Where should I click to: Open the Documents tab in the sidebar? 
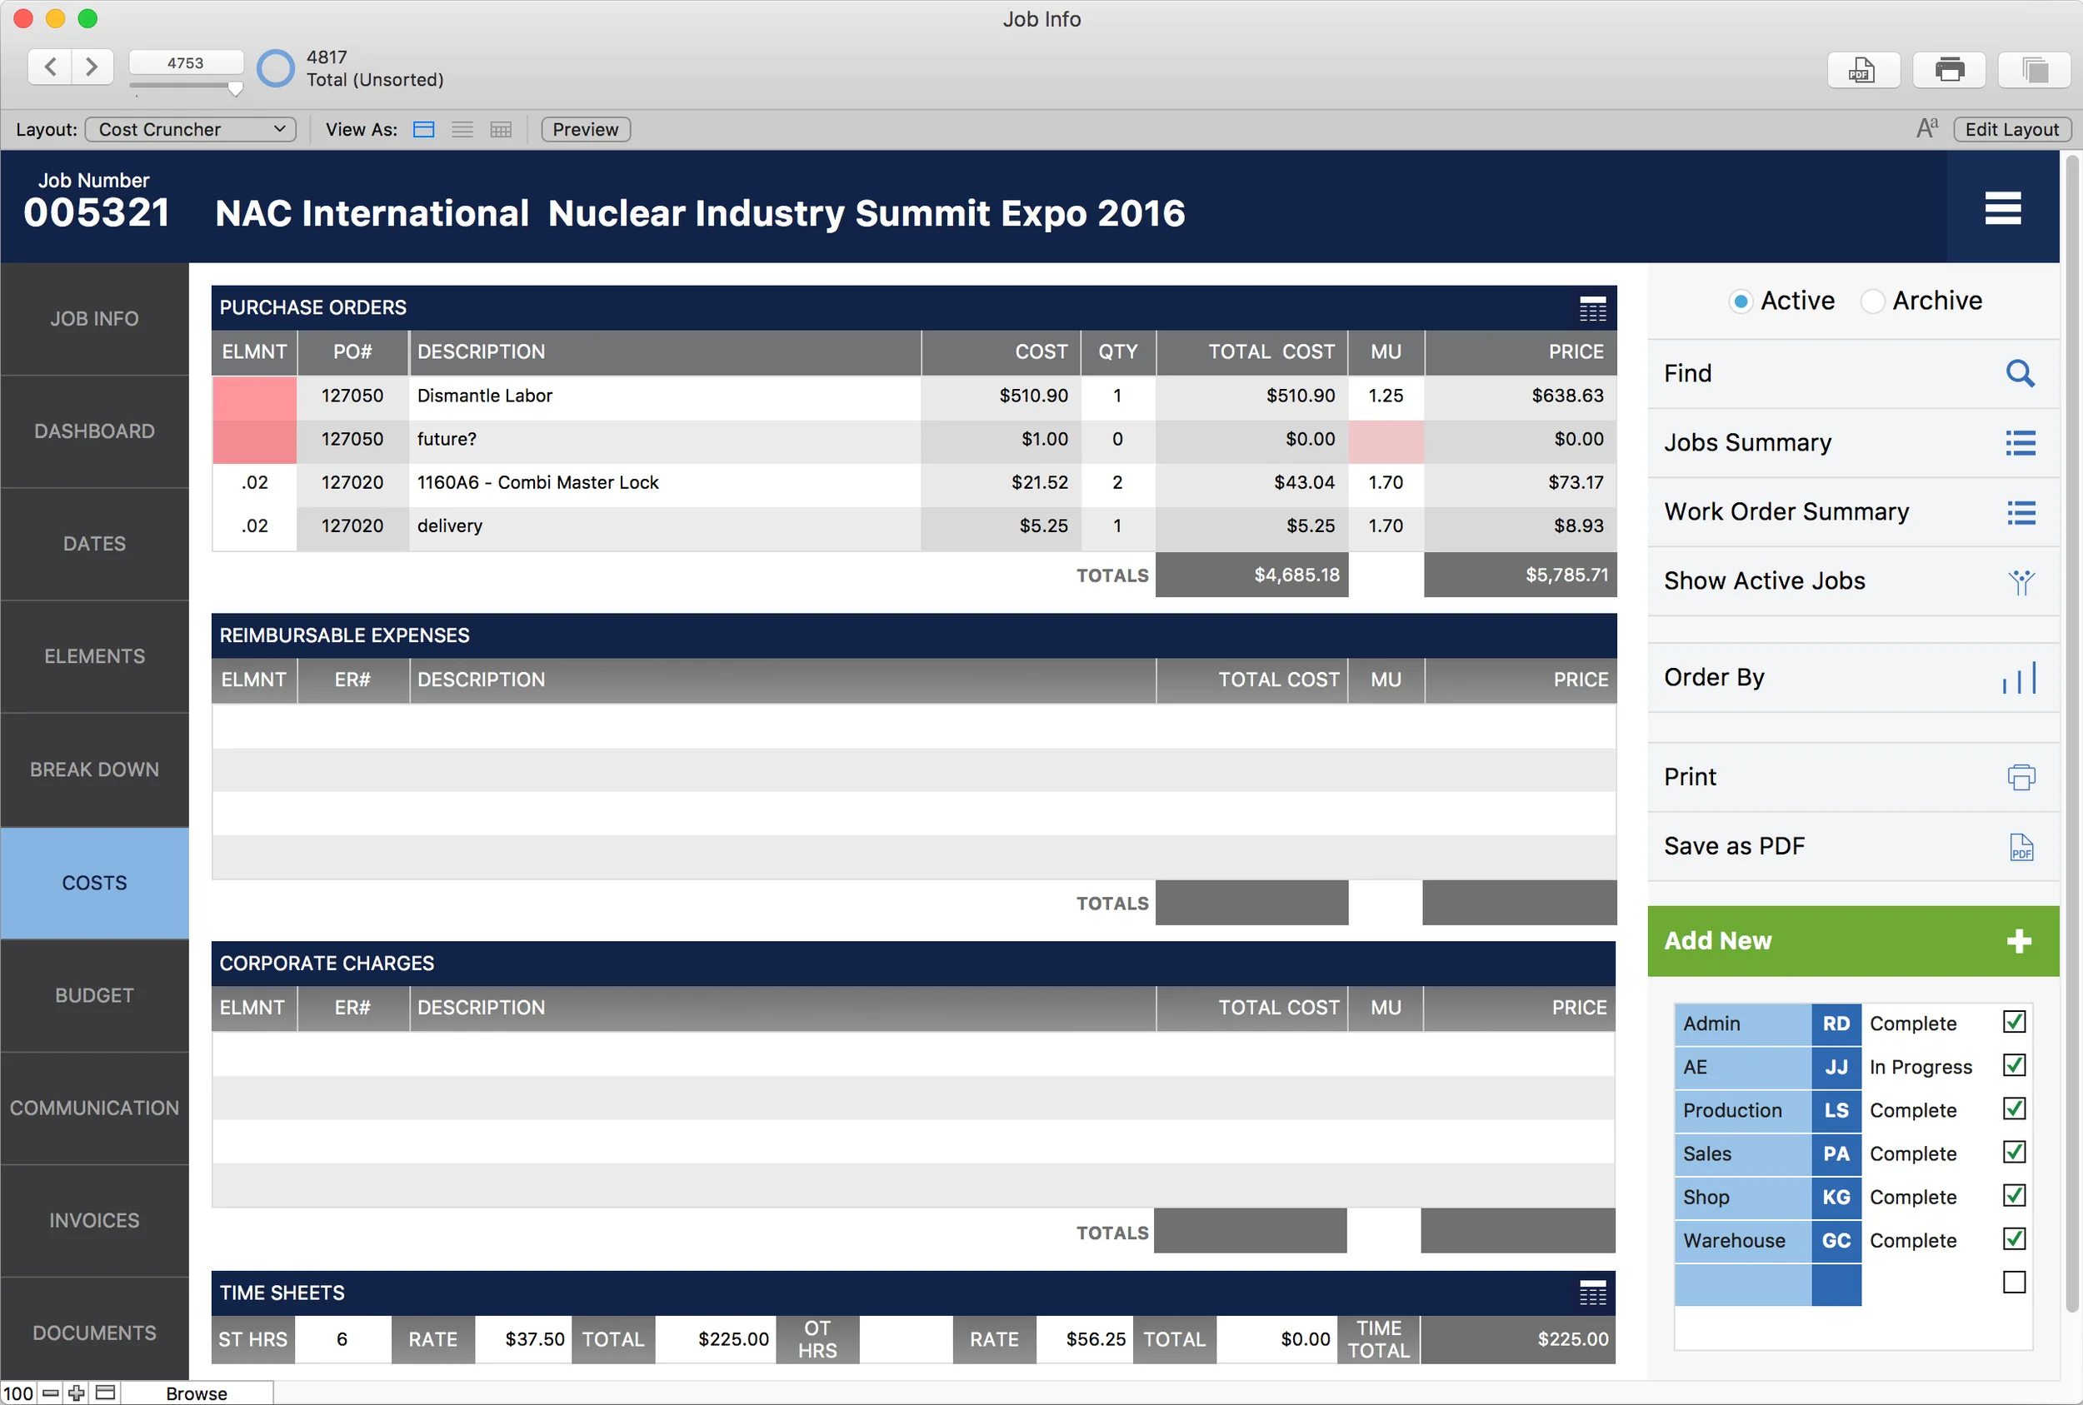(x=94, y=1333)
